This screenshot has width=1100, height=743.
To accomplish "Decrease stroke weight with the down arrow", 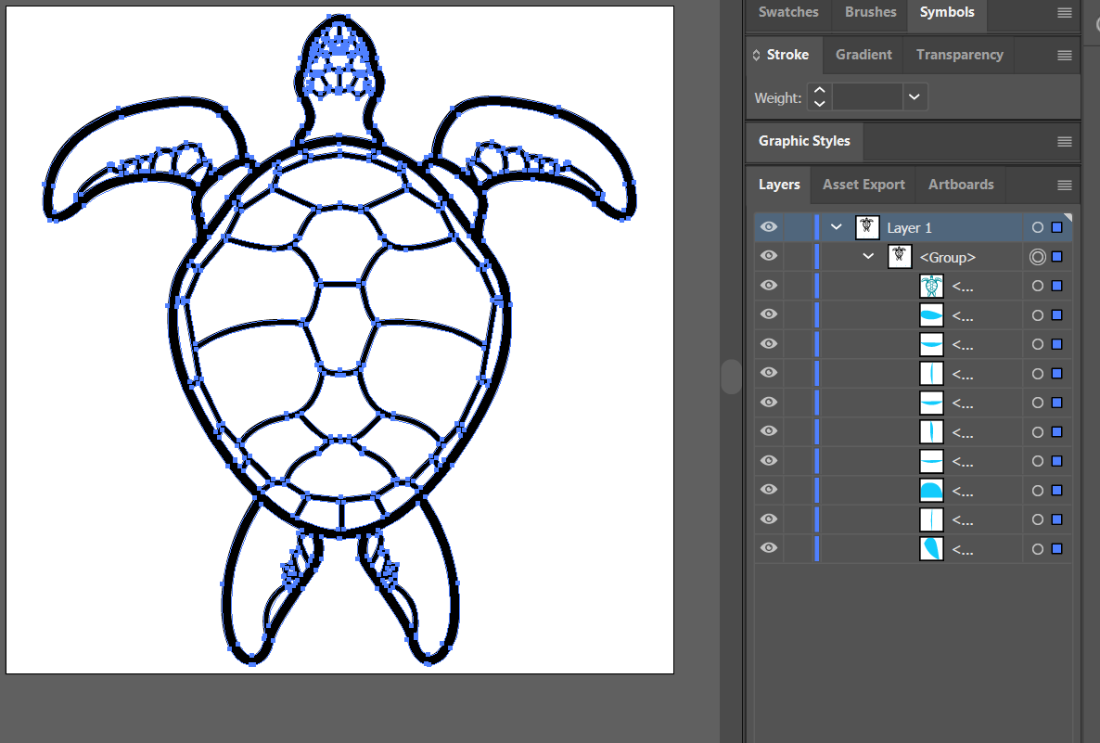I will [819, 104].
